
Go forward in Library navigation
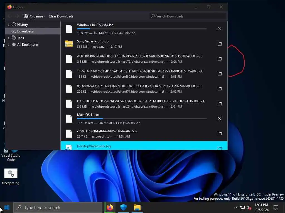tap(17, 16)
